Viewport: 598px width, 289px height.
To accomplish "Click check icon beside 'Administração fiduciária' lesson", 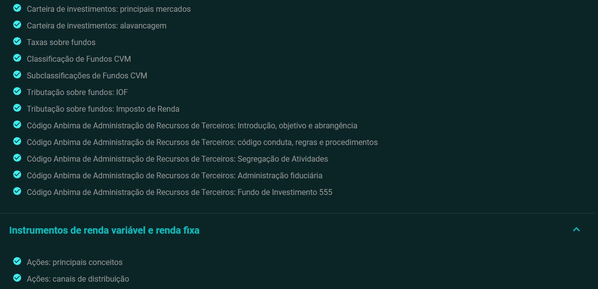I will (x=17, y=175).
